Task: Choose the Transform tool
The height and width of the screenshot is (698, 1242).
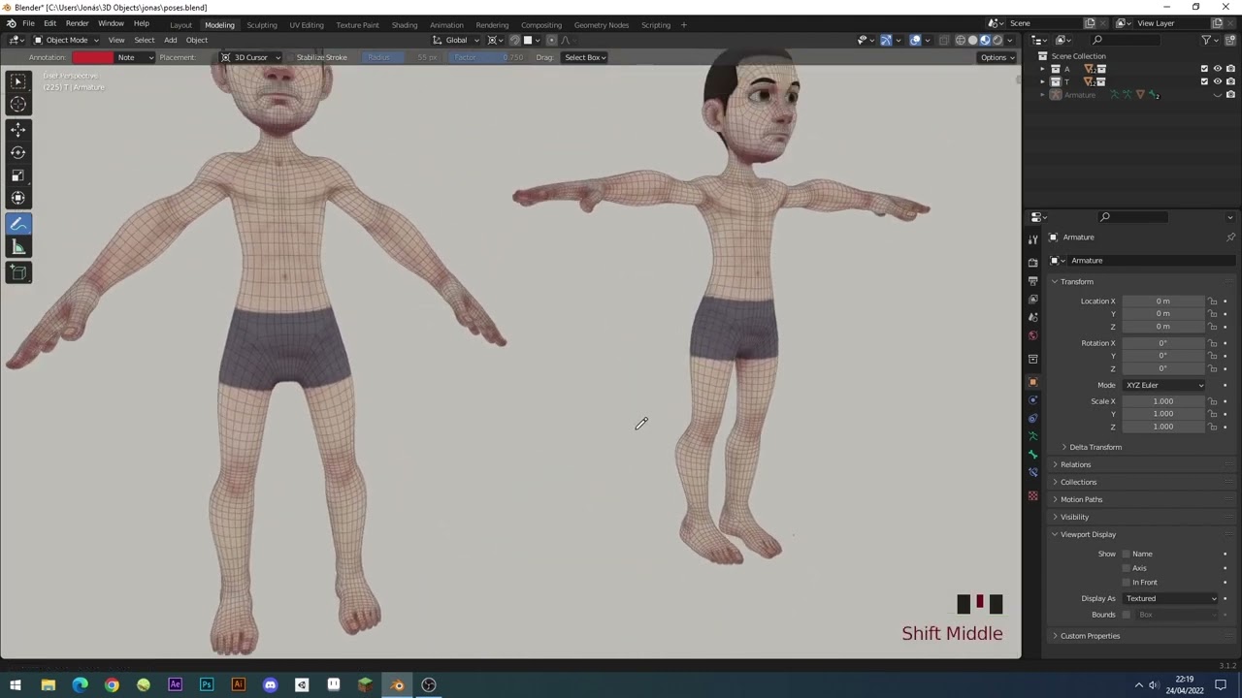Action: [x=17, y=199]
